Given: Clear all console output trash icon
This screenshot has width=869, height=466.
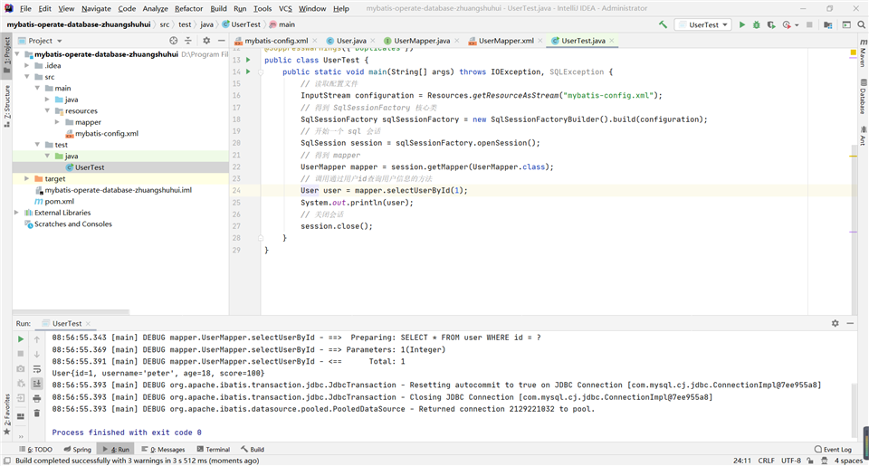Looking at the screenshot, I should [x=36, y=413].
